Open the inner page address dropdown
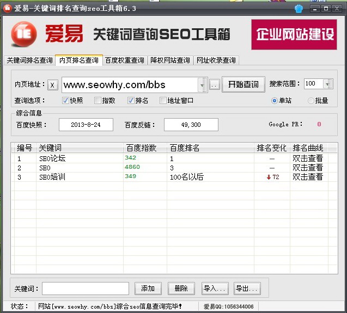 [x=202, y=85]
